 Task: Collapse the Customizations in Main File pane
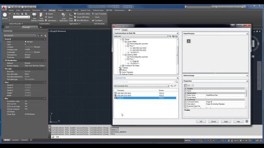177,33
